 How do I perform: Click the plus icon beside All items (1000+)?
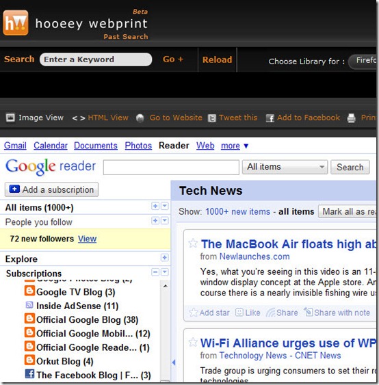click(155, 206)
